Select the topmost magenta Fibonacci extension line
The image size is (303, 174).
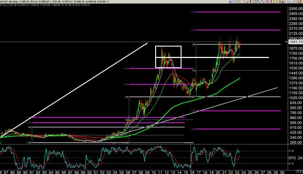[x=238, y=12]
